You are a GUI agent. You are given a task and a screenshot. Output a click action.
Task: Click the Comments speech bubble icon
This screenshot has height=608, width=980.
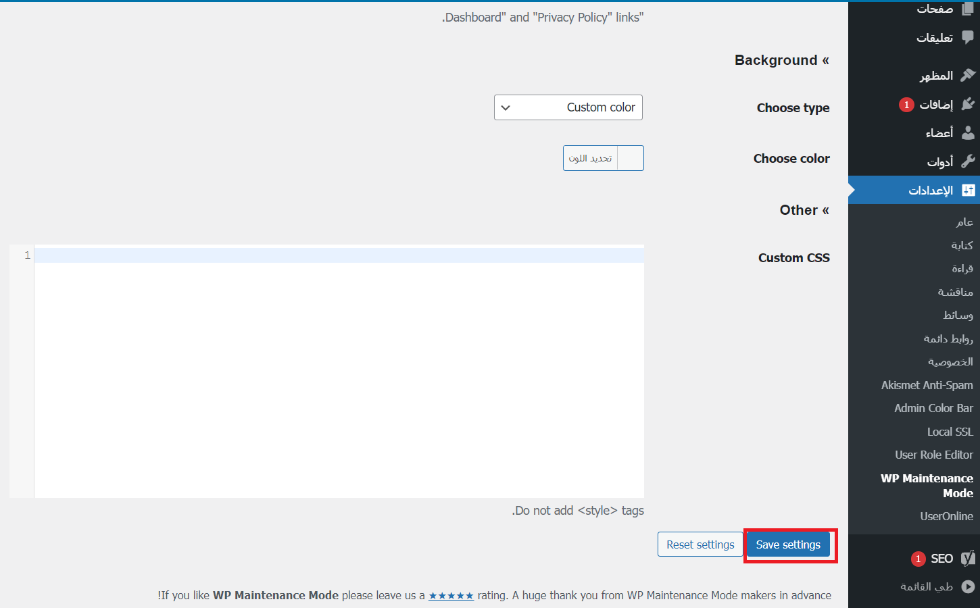(968, 37)
